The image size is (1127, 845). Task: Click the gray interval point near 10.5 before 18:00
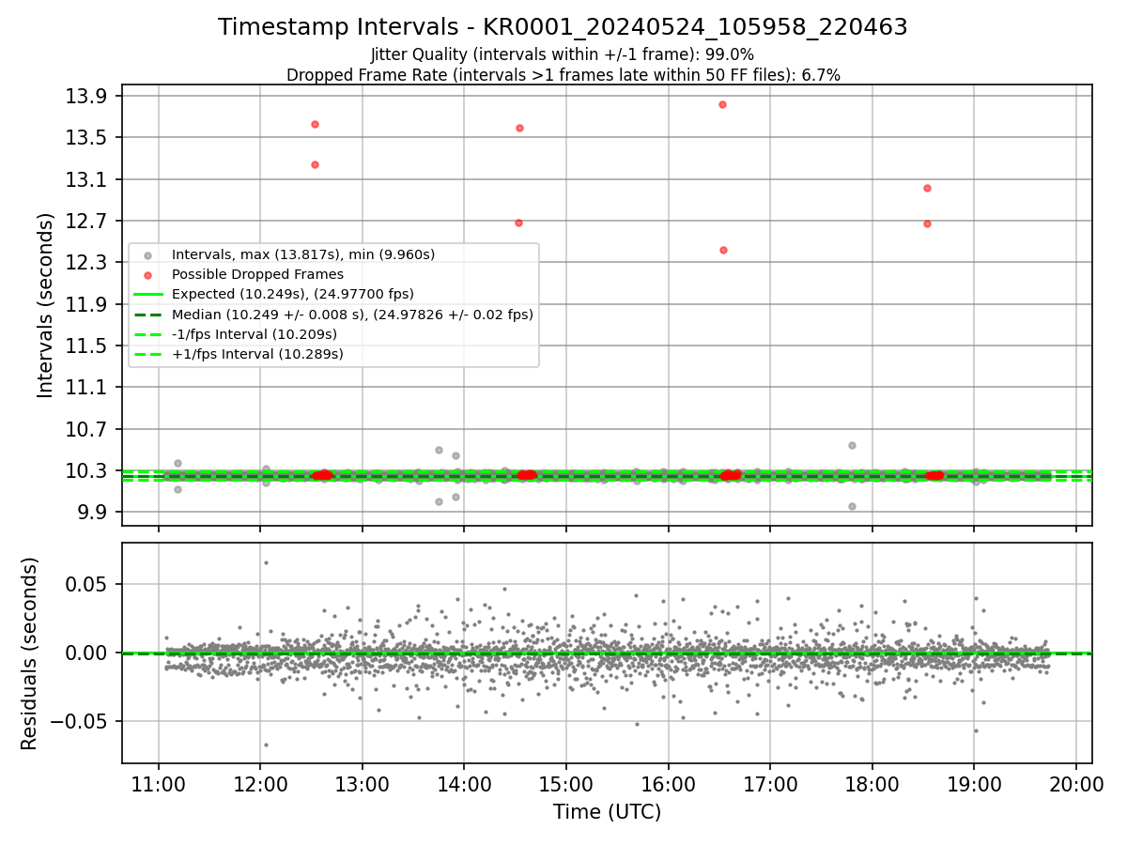click(x=852, y=445)
